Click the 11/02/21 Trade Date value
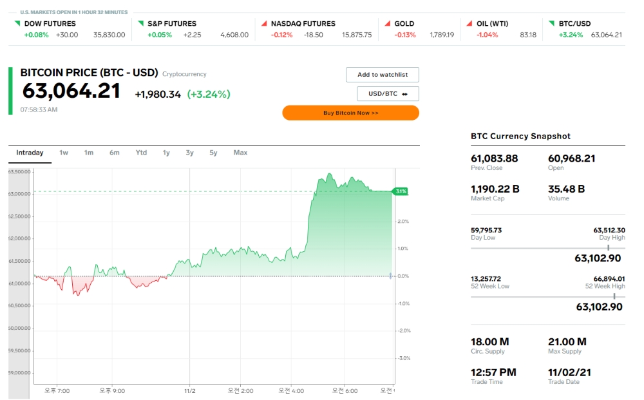Screen dimensions: 644x400 point(569,372)
